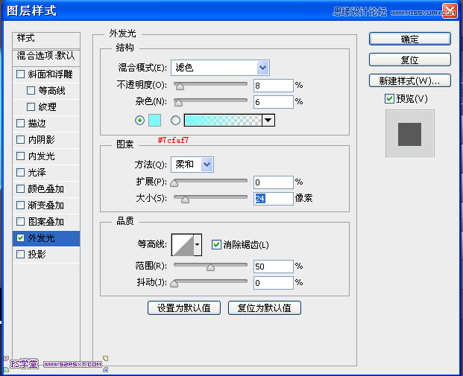Click the 范围(R) range slider handle

[x=210, y=267]
